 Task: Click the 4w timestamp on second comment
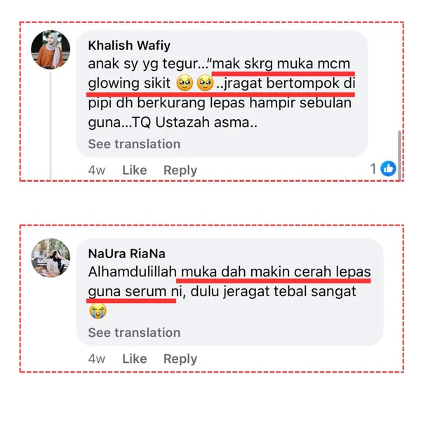pos(96,359)
